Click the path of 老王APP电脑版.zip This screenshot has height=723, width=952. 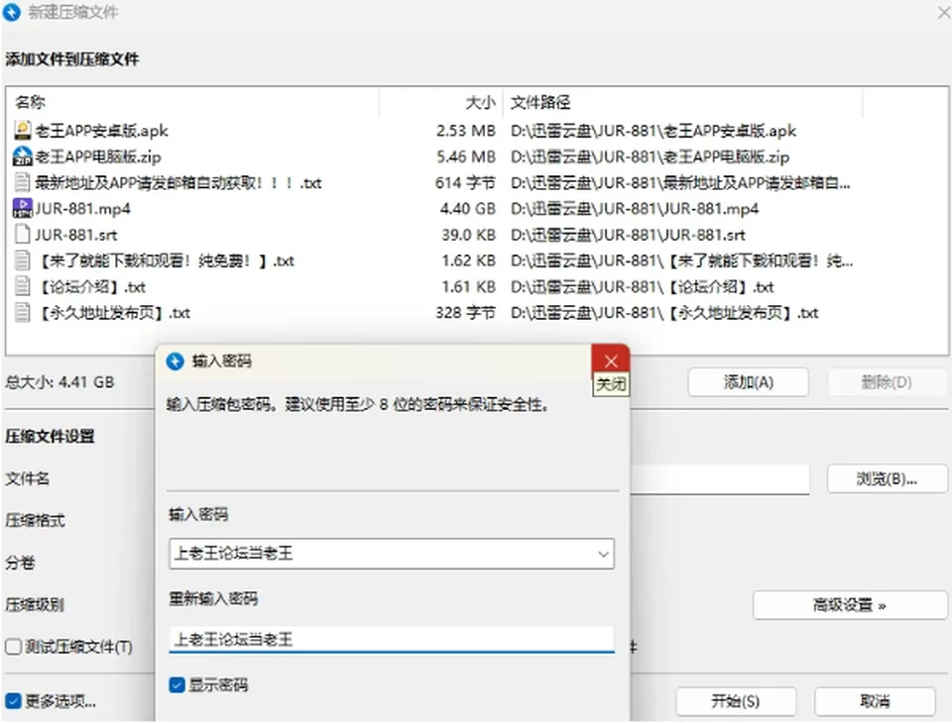pos(650,156)
